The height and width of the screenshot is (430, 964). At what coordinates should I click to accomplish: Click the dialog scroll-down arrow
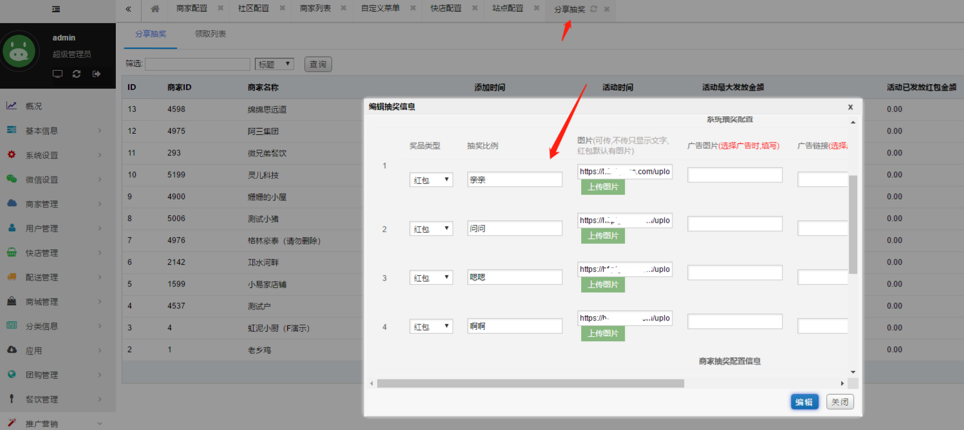(x=853, y=372)
